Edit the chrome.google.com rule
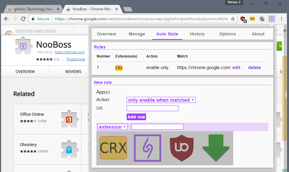The image size is (289, 172). coord(236,68)
